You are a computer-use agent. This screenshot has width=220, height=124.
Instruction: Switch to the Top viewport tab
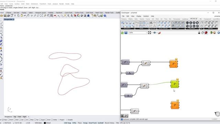click(x=15, y=117)
